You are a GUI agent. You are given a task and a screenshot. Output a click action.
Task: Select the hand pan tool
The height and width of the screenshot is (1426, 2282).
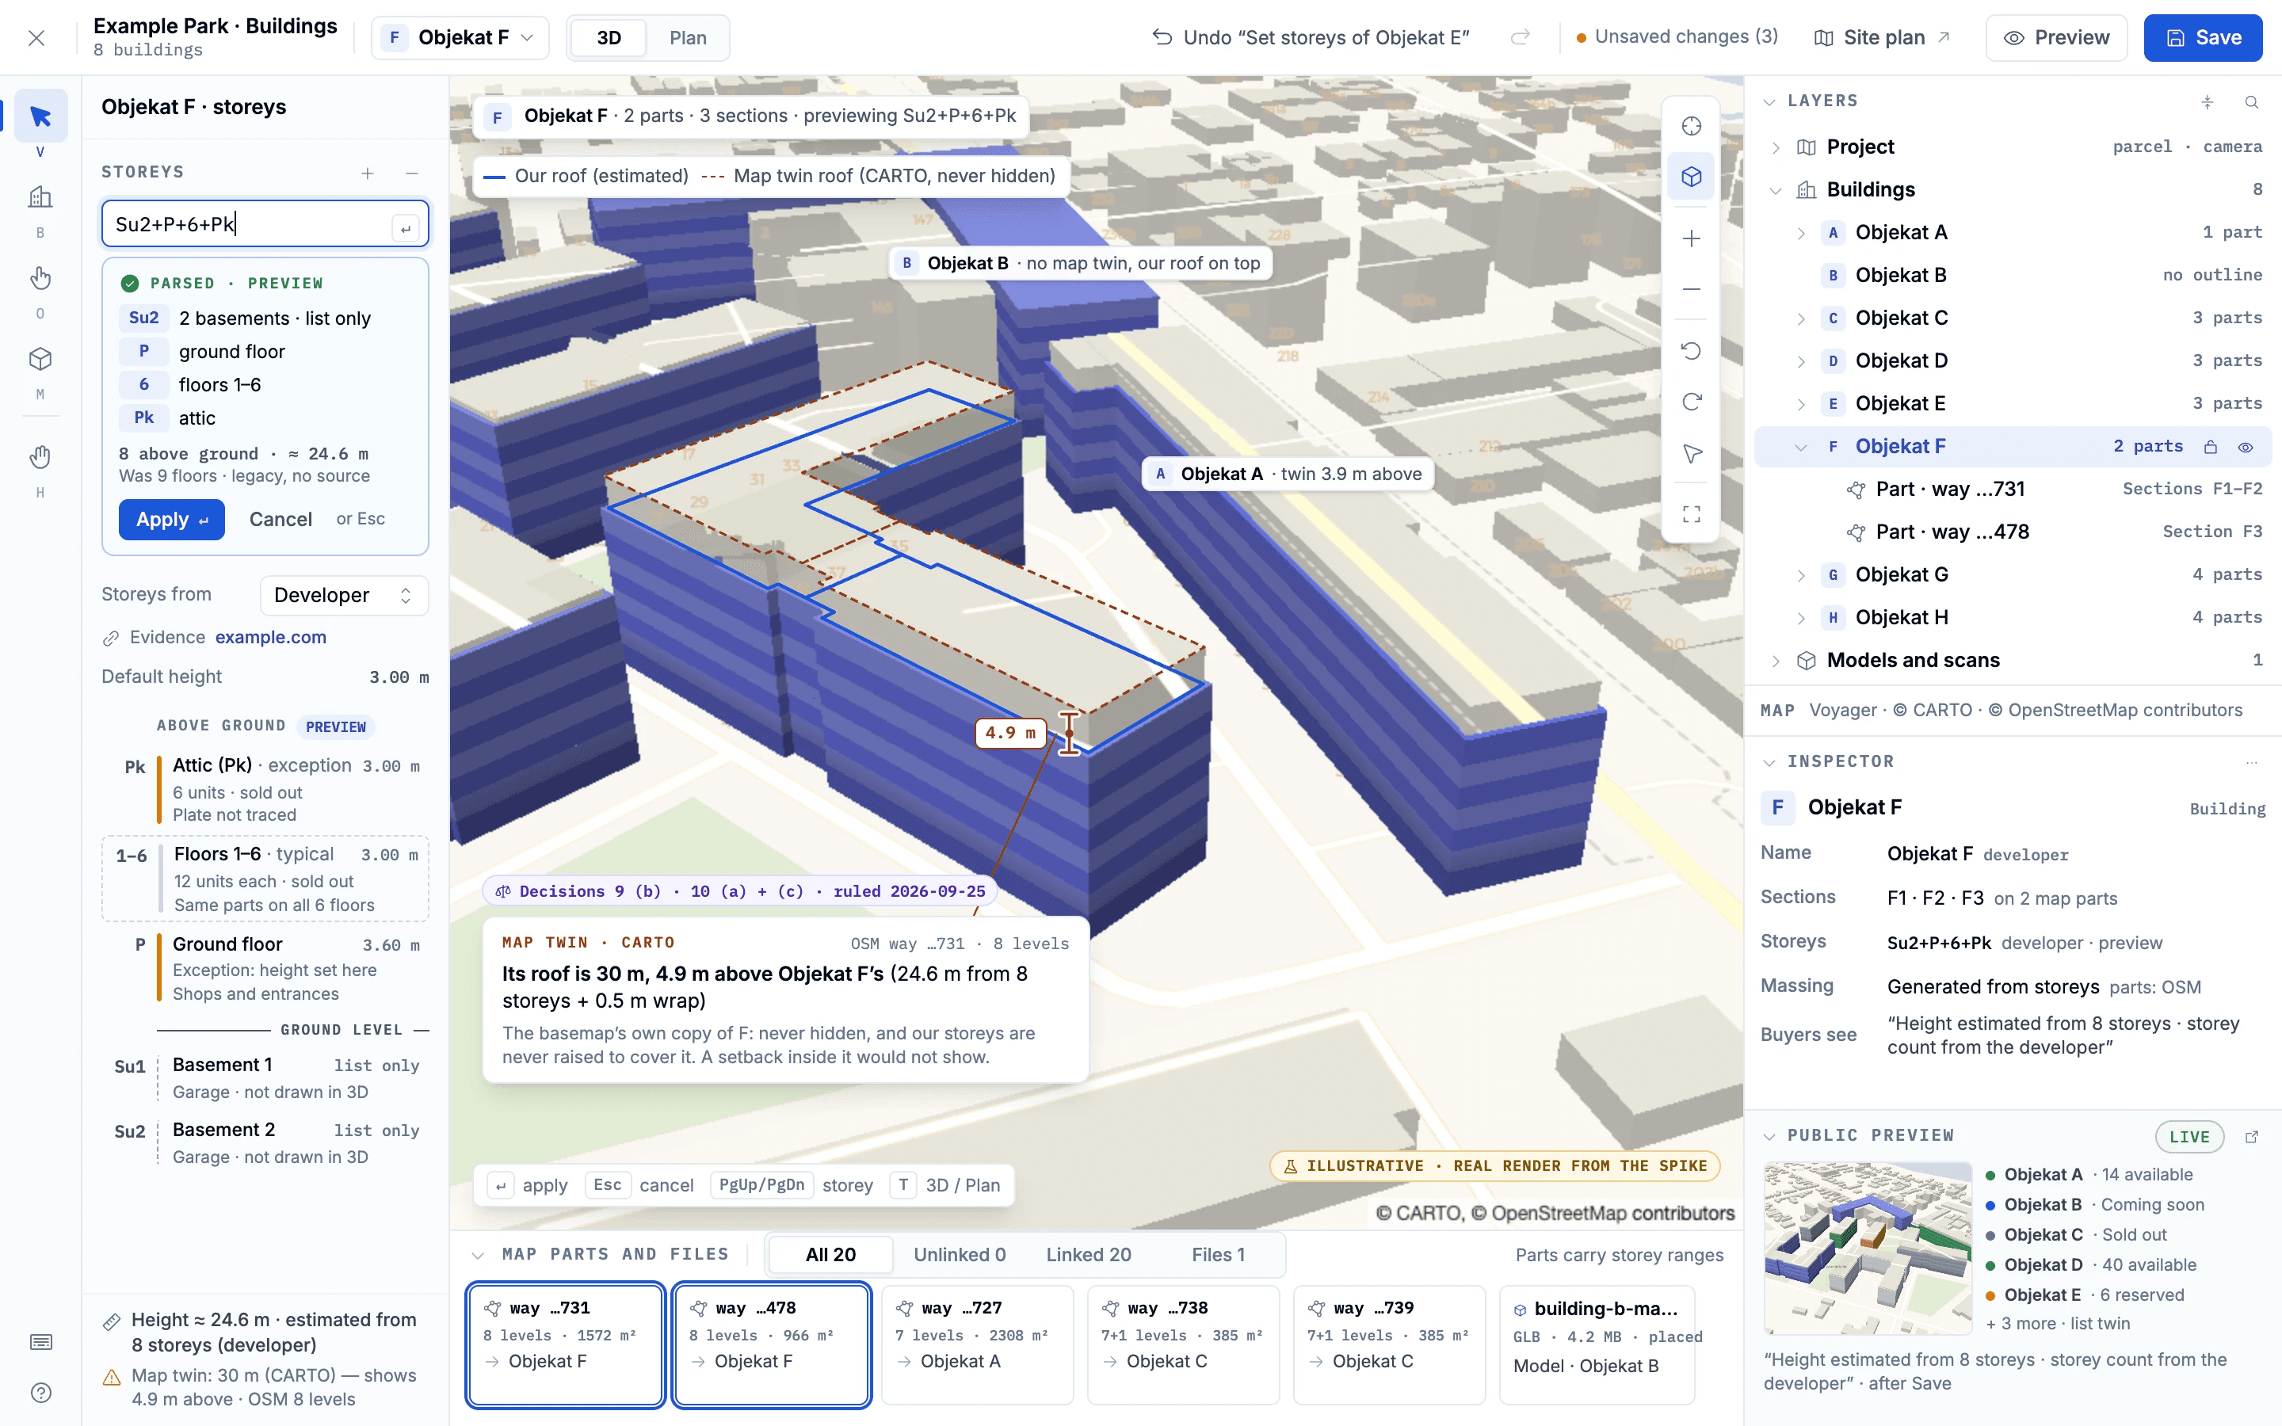[40, 457]
